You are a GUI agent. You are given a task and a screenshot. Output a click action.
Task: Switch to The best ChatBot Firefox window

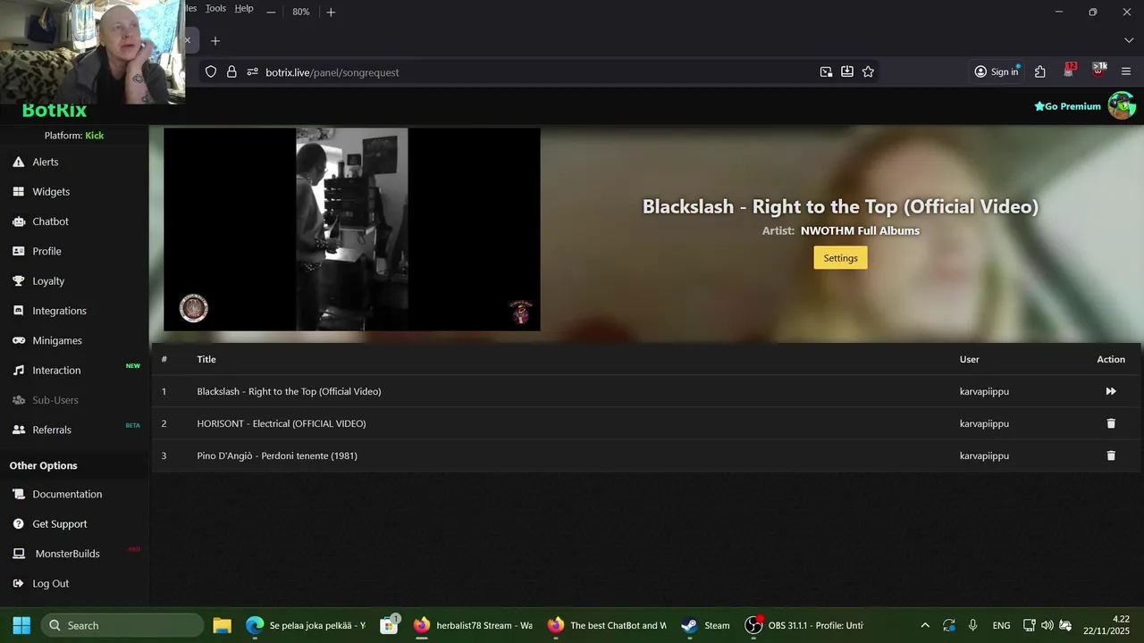tap(607, 625)
